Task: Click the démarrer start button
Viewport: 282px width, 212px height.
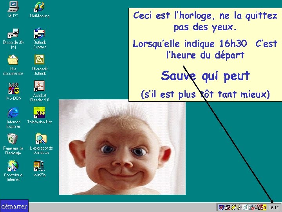Action: (x=14, y=206)
